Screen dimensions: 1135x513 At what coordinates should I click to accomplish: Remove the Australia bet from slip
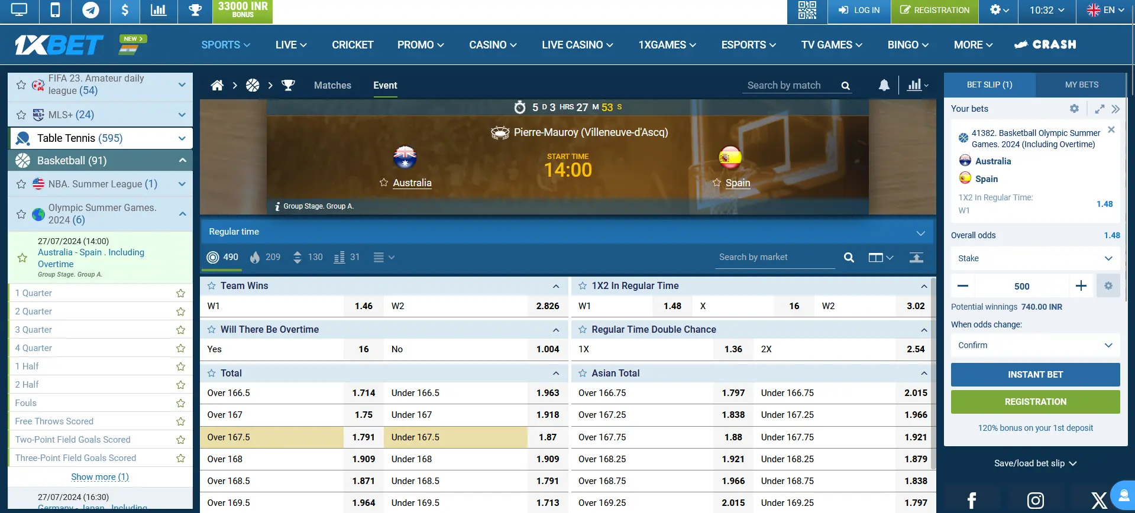1111,129
